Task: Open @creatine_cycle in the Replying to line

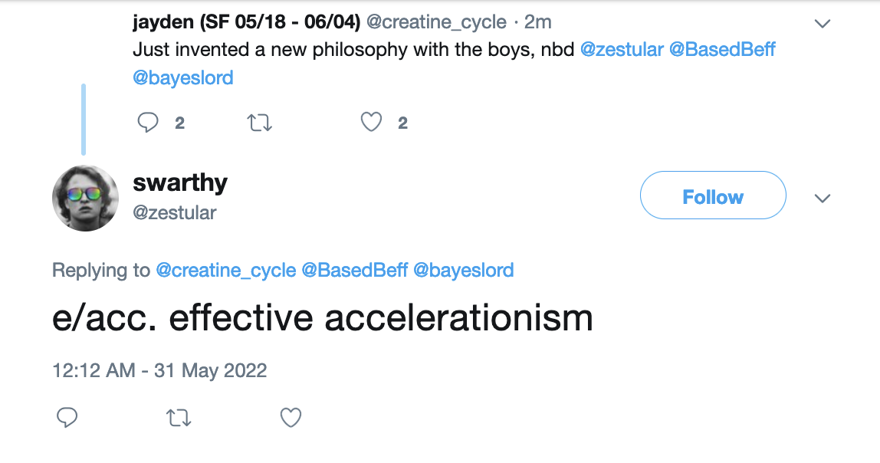Action: (225, 271)
